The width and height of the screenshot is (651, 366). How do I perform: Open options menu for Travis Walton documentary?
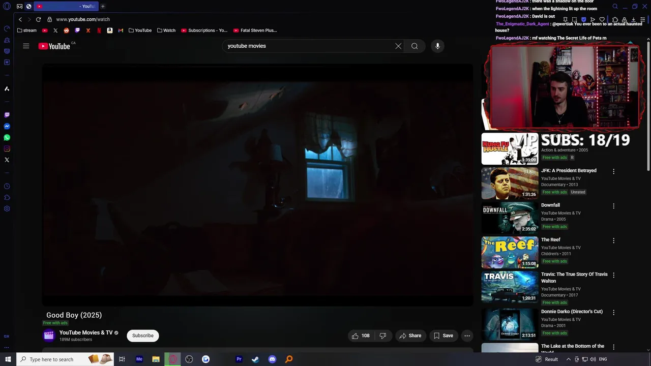(x=613, y=275)
